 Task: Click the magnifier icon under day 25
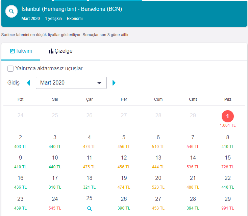tap(89, 209)
